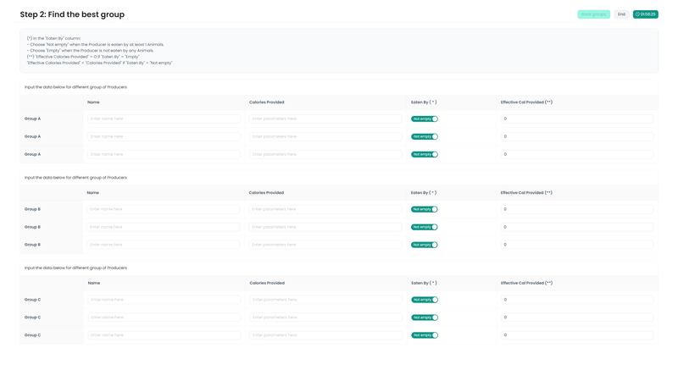Viewport: 678px width, 381px height.
Task: Click Effective Cal field in first Group C row
Action: (577, 300)
